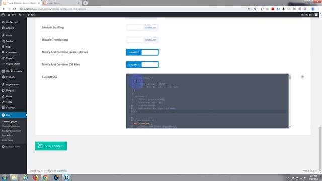Switch to the second browser tab

point(61,3)
